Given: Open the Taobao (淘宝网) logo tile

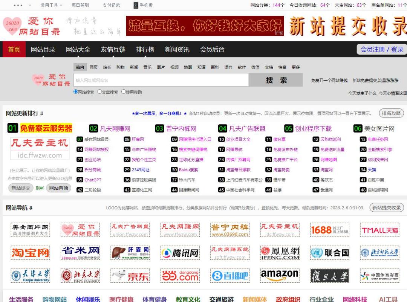Looking at the screenshot, I should pyautogui.click(x=30, y=253).
